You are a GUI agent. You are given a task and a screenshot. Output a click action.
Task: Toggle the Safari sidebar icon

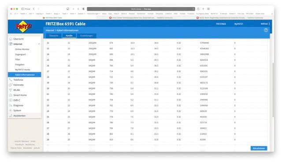(22, 9)
